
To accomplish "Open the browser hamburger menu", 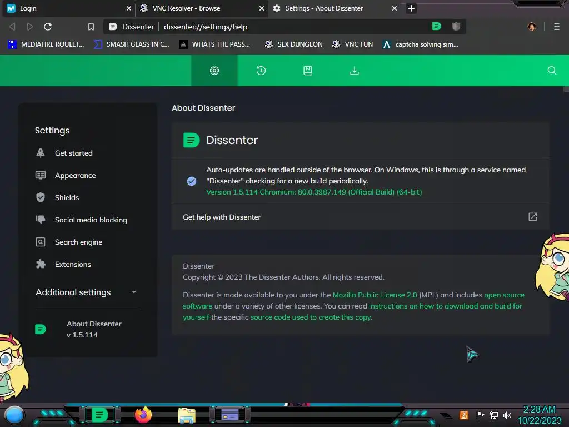I will 557,27.
